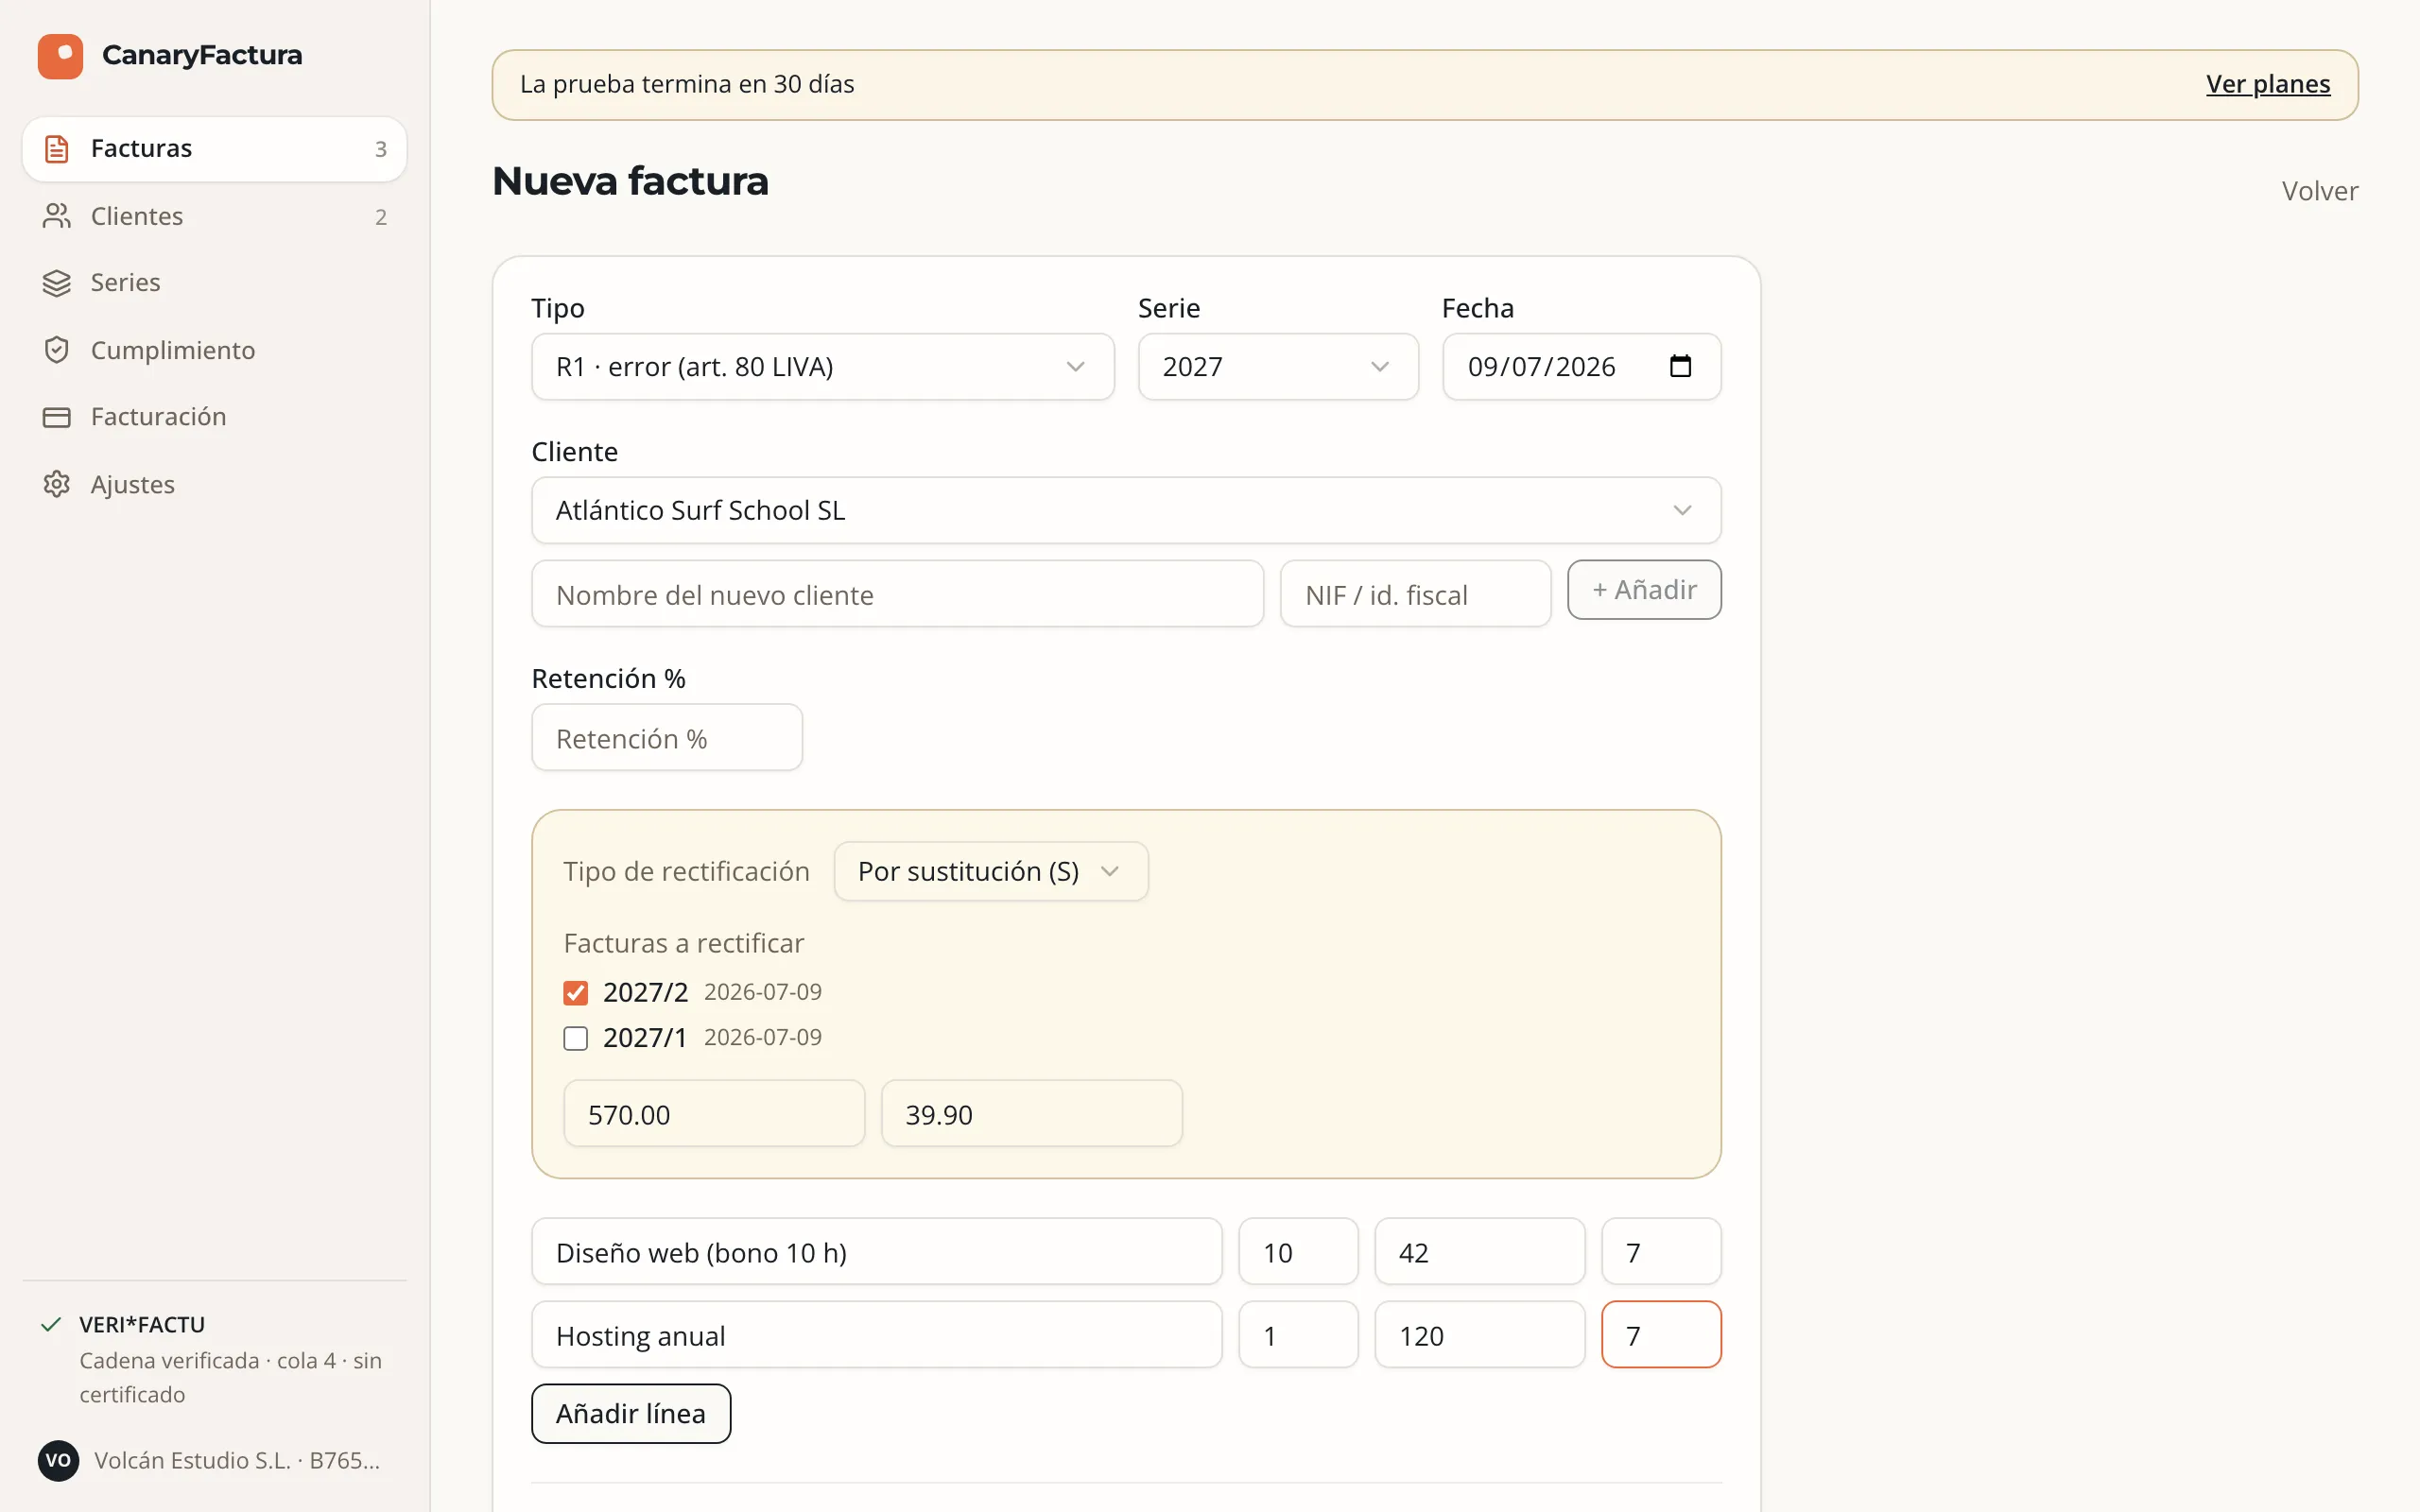Open Facturación via the card icon
Screen dimensions: 2420x1512
click(x=57, y=417)
